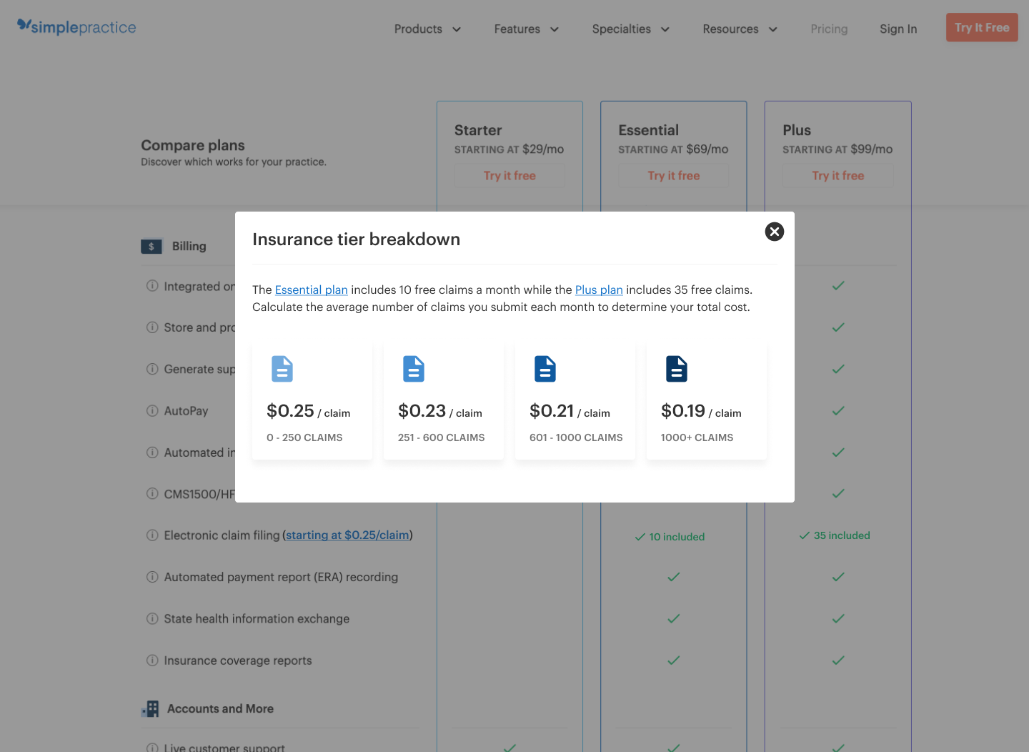Click the Insurance tier breakdown heading
Image resolution: width=1029 pixels, height=752 pixels.
point(356,239)
